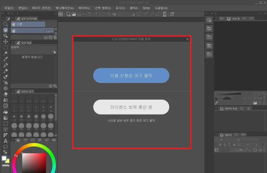Select the rectangular Selection Area tool
267x173 pixels.
5,47
